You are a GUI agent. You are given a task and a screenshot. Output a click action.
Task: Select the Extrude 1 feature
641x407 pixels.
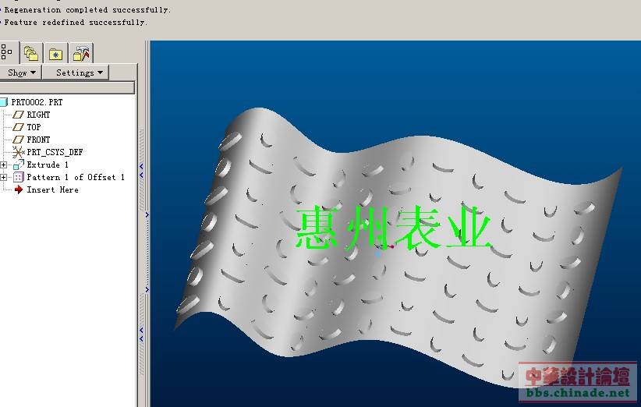point(48,165)
